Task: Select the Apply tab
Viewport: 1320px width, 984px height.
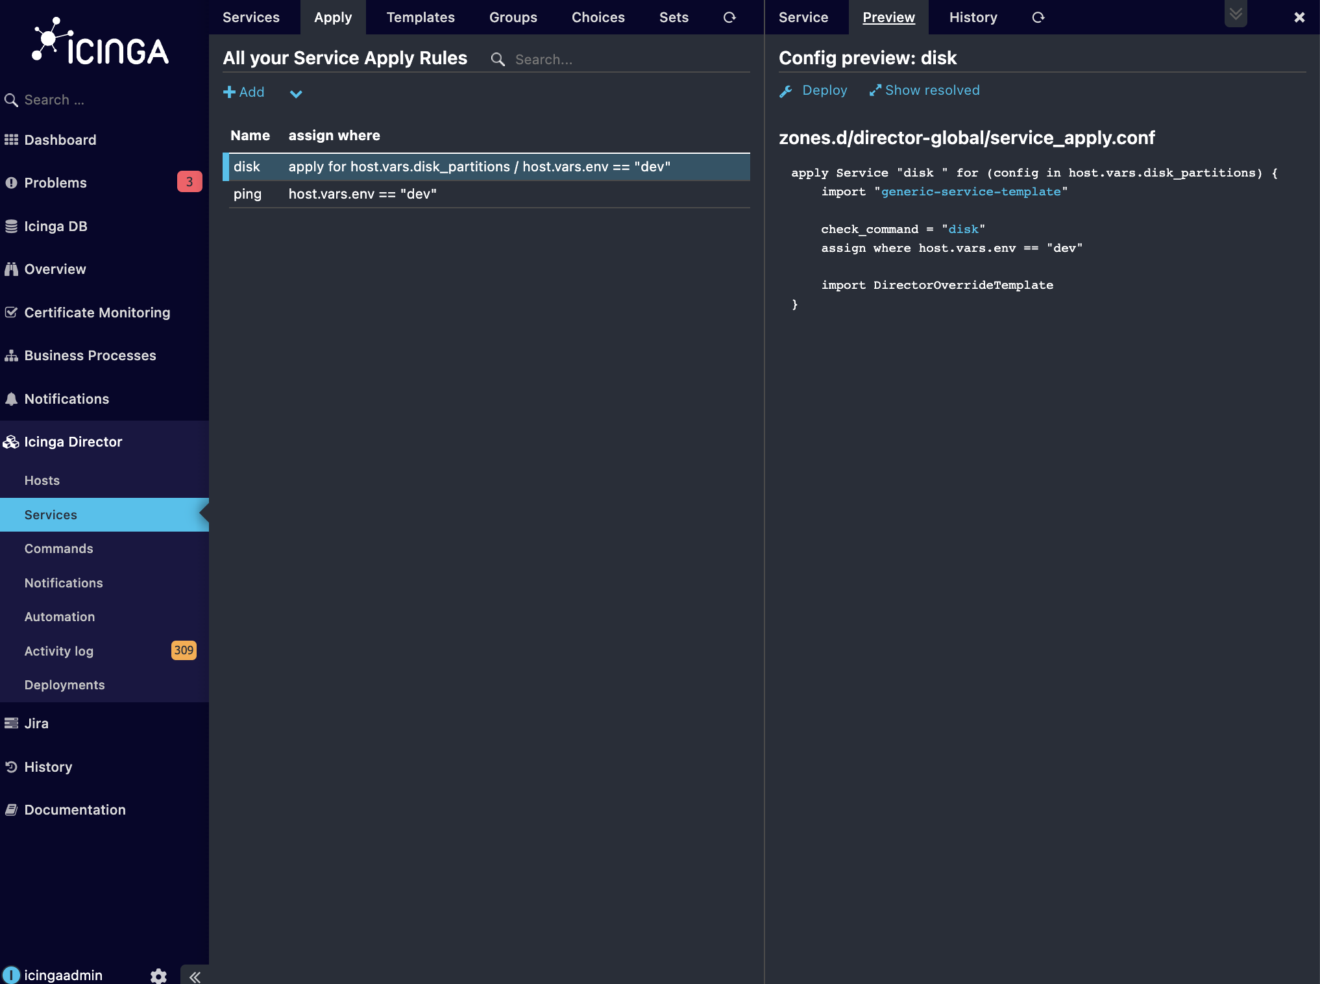Action: tap(333, 18)
